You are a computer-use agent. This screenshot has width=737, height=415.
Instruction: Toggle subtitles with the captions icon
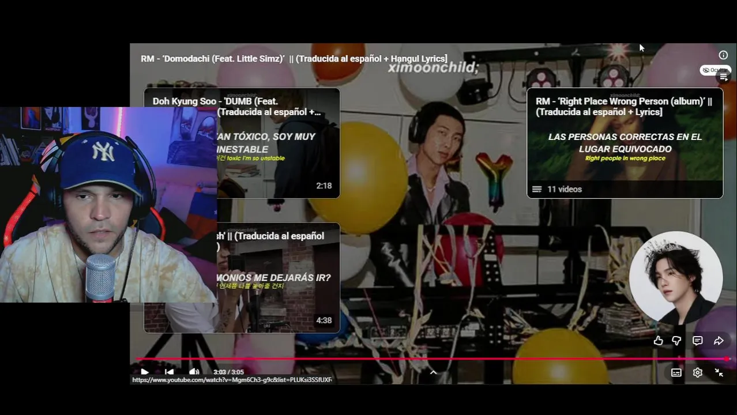[x=676, y=373]
